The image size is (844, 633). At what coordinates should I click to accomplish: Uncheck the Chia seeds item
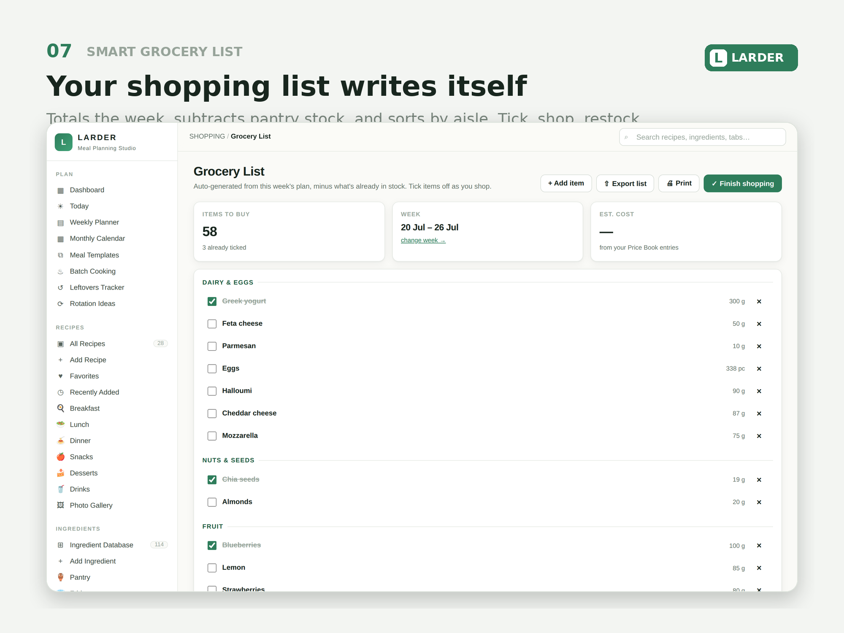(212, 480)
